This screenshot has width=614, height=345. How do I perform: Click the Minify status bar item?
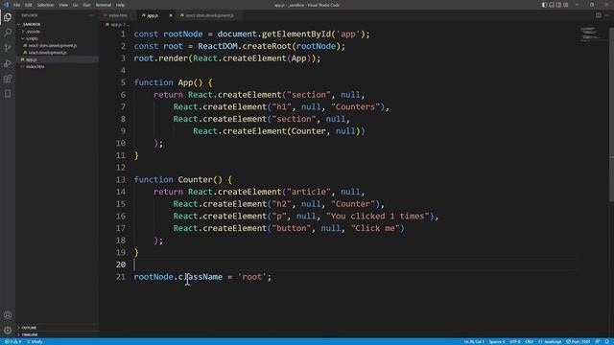click(x=35, y=341)
